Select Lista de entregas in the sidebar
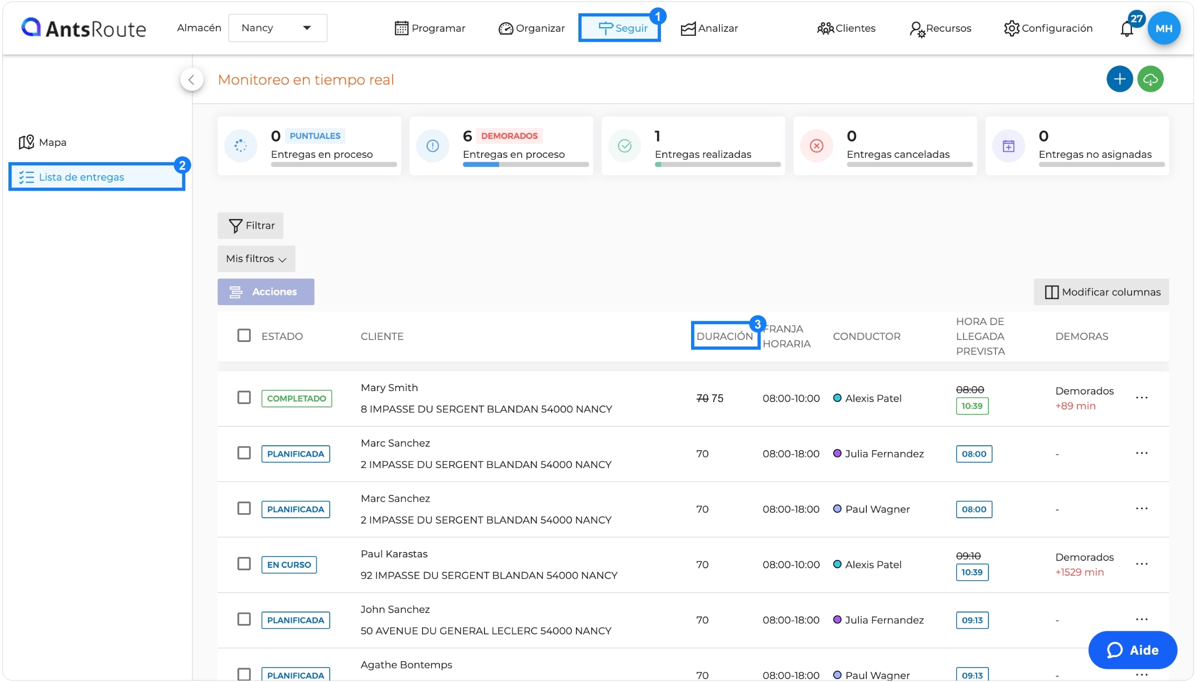The height and width of the screenshot is (682, 1196). pyautogui.click(x=97, y=177)
